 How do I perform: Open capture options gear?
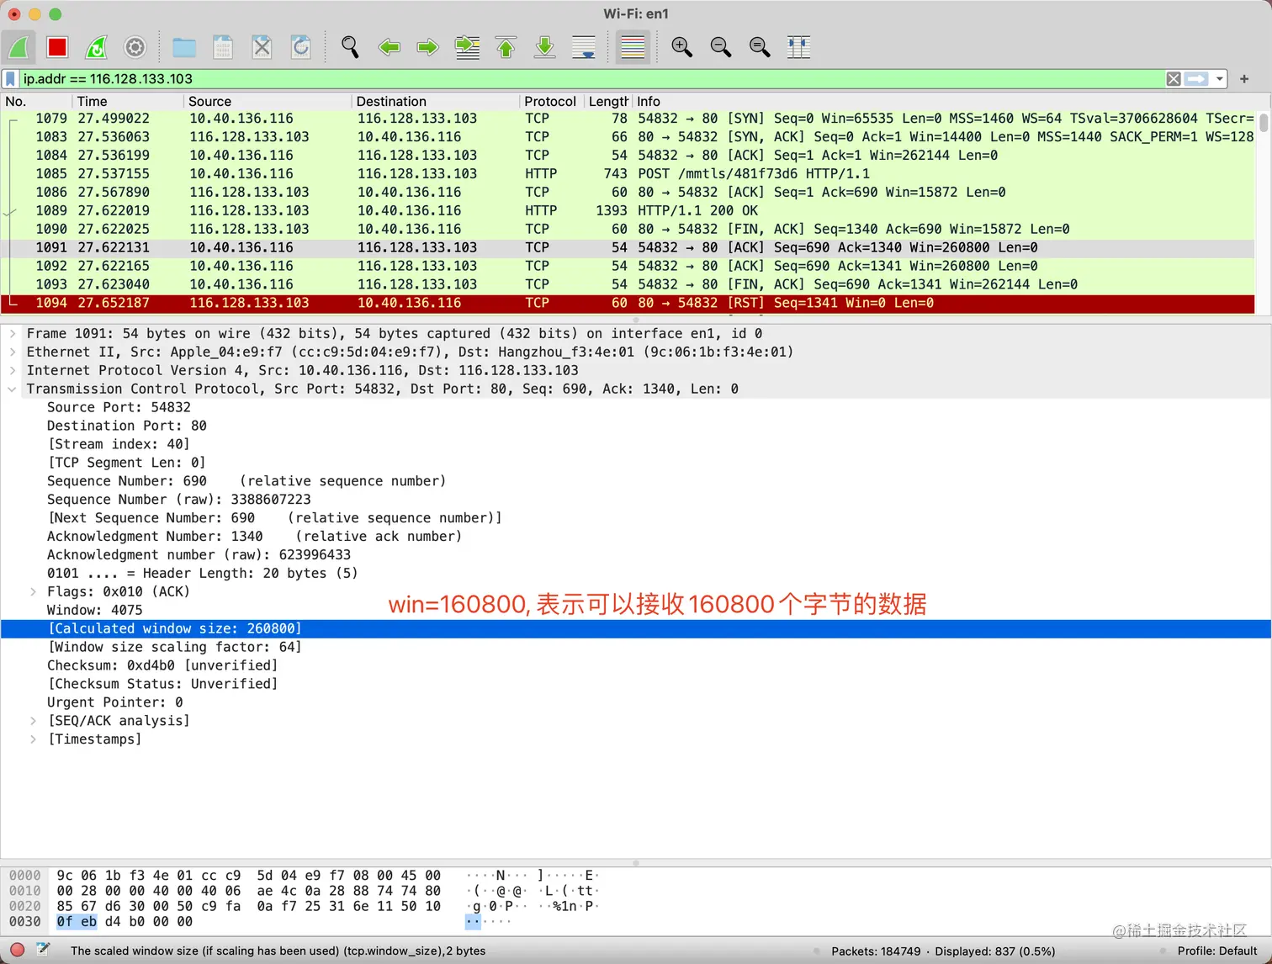135,47
